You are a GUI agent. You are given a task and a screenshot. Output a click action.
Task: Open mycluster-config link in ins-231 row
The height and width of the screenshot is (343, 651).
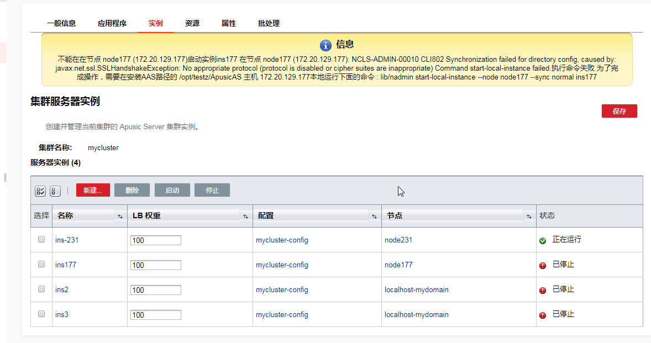(x=282, y=240)
